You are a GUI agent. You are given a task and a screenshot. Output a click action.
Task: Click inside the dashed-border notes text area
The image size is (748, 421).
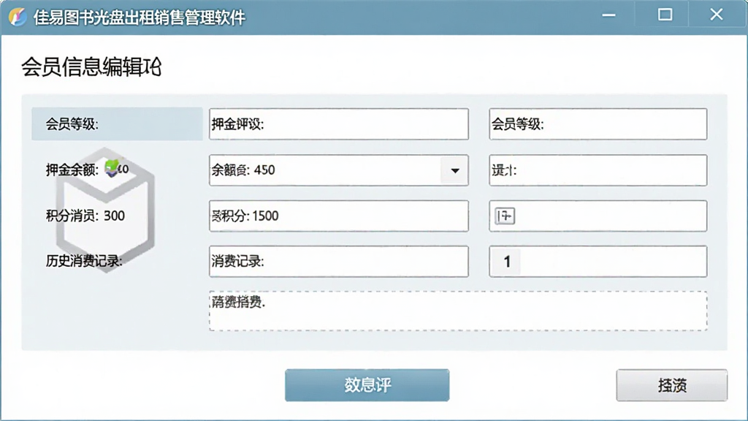click(x=458, y=311)
